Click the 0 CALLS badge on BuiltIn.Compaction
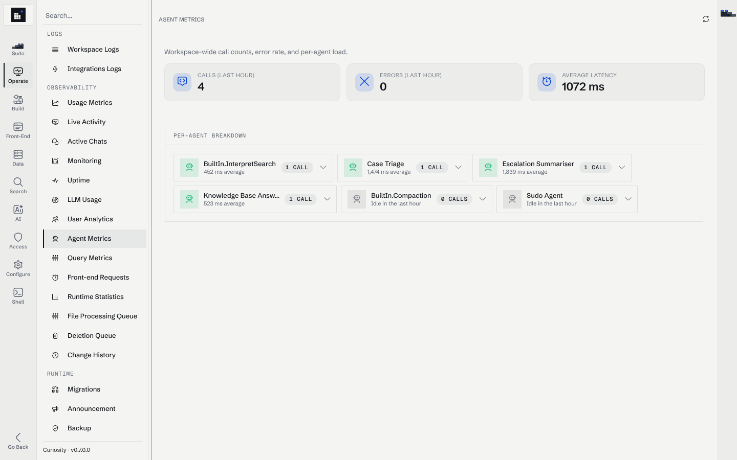Viewport: 737px width, 460px height. point(454,199)
